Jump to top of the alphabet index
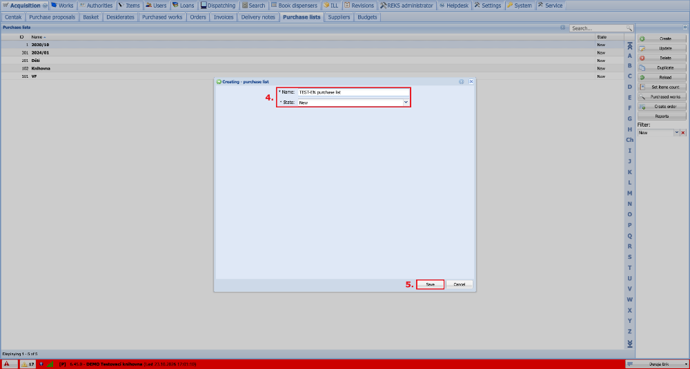 point(630,45)
